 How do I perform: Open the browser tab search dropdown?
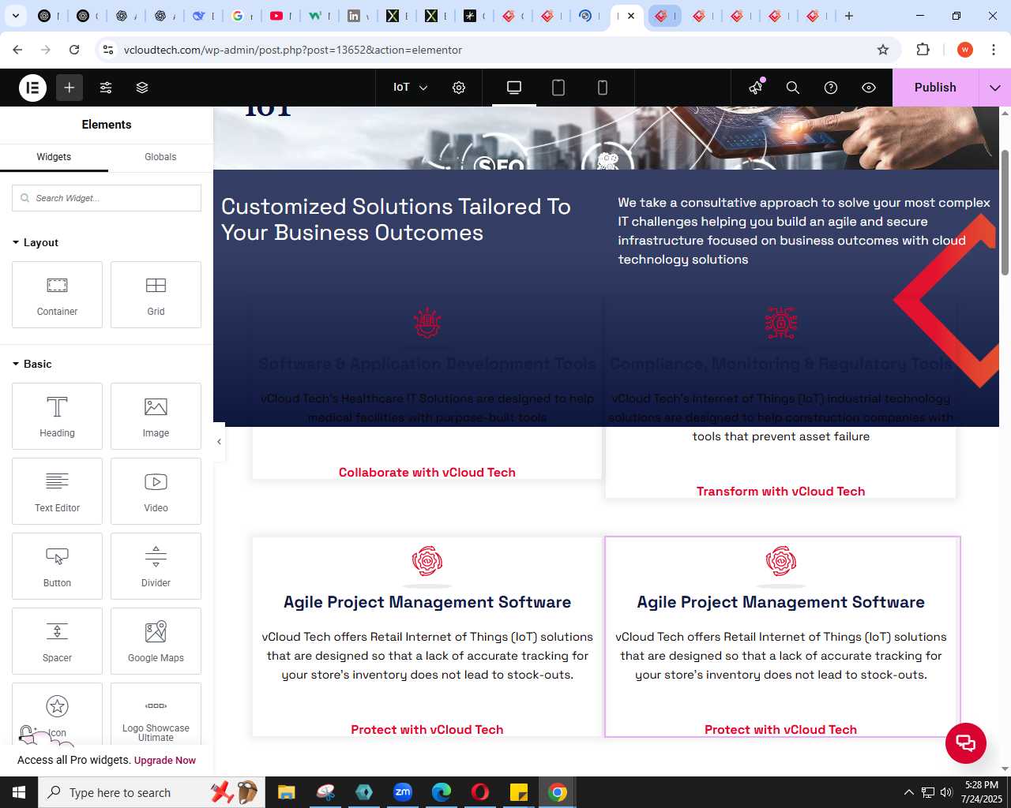(15, 16)
